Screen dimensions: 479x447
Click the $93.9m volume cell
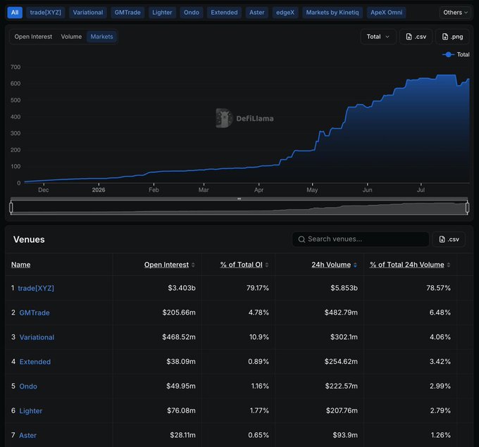click(x=345, y=435)
